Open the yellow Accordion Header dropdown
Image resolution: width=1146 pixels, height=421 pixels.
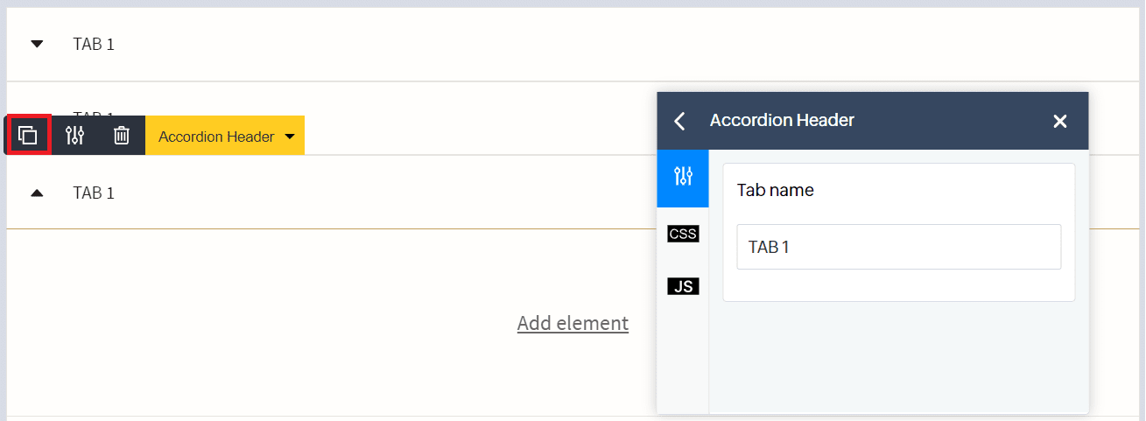[215, 137]
